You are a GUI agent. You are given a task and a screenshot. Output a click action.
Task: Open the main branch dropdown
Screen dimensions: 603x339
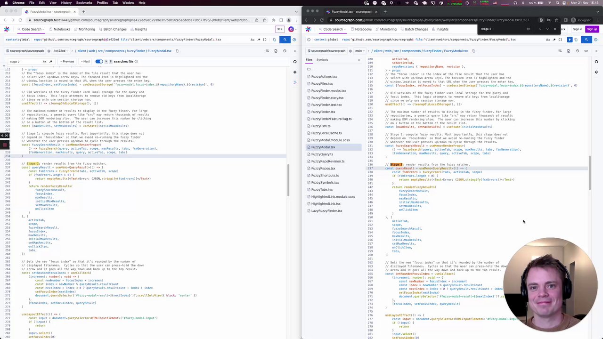[360, 51]
